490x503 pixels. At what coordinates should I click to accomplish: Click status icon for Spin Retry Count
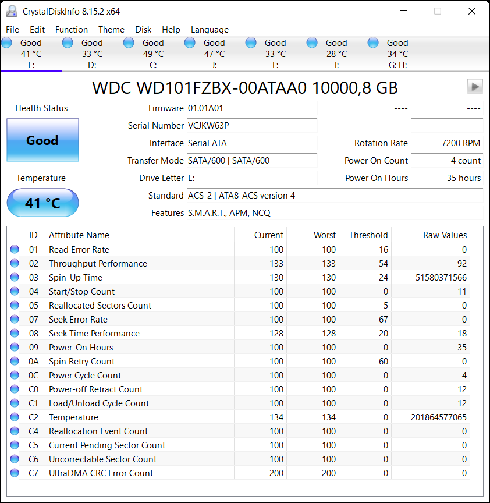tap(15, 361)
